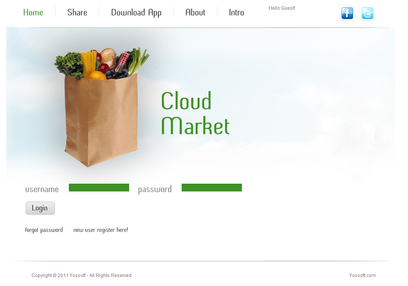Open the Share menu item

tap(77, 12)
